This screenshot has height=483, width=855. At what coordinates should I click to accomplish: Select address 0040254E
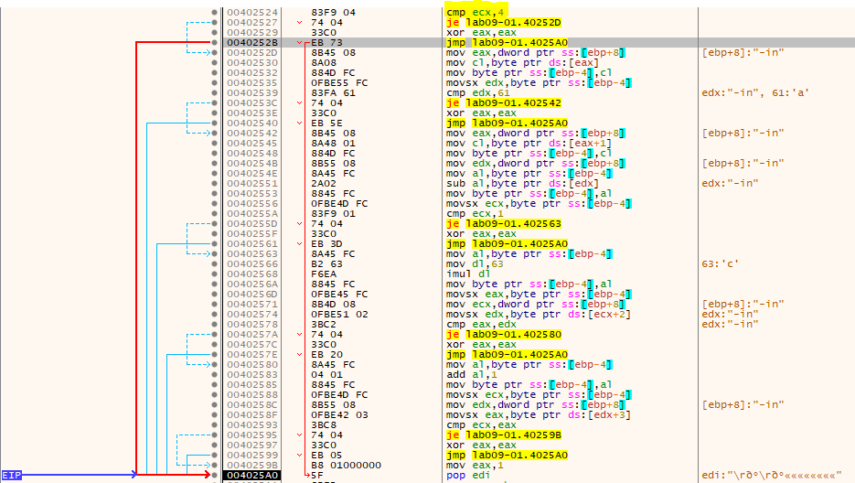click(252, 174)
